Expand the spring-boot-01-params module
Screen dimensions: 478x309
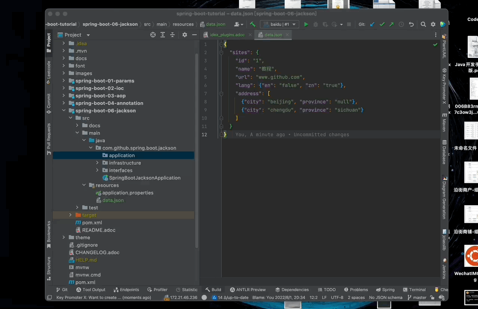64,81
